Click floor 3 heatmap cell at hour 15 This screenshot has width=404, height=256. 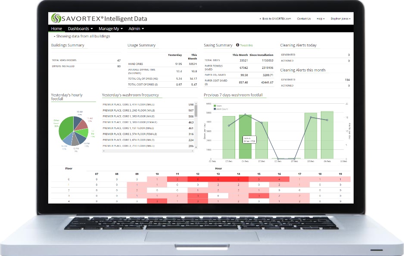pos(259,196)
